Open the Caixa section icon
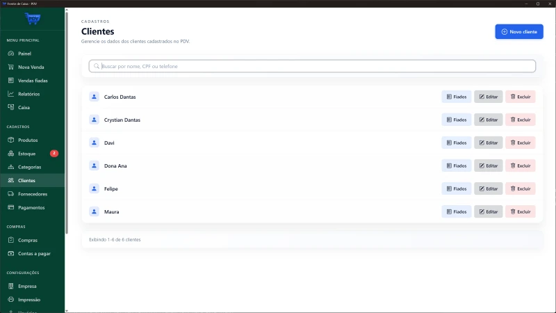 [x=11, y=107]
